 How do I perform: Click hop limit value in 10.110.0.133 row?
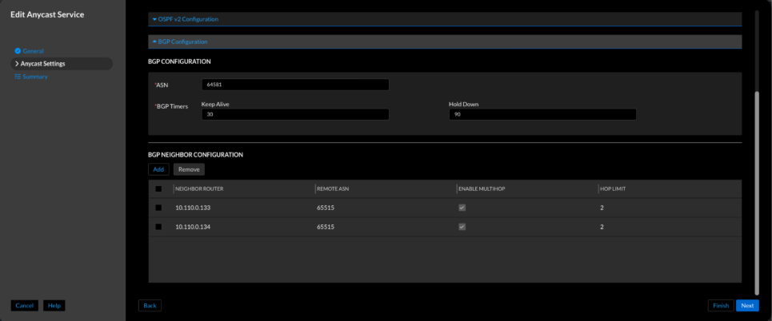tap(602, 208)
